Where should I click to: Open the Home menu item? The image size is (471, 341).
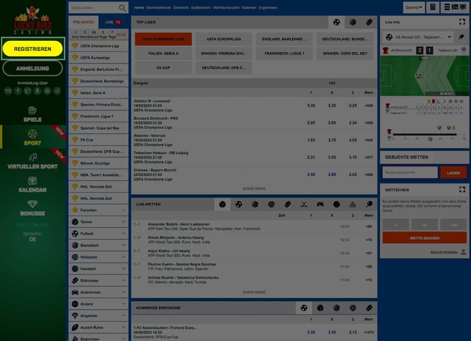pyautogui.click(x=139, y=7)
